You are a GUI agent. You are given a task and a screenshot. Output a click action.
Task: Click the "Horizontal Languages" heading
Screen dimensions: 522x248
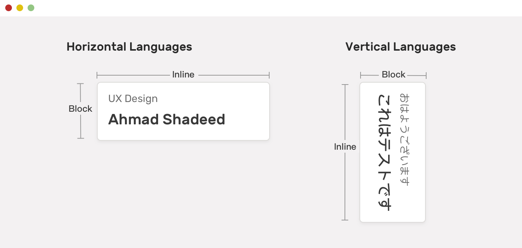pyautogui.click(x=129, y=47)
